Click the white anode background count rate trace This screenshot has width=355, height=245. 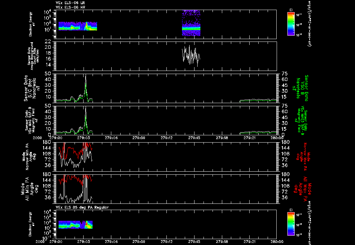click(x=191, y=56)
